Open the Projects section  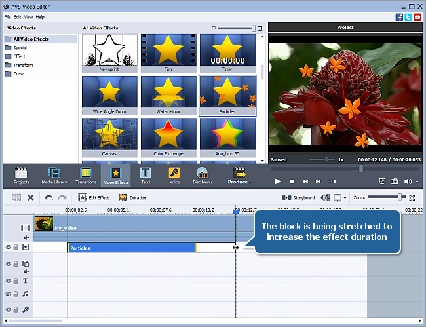point(21,176)
